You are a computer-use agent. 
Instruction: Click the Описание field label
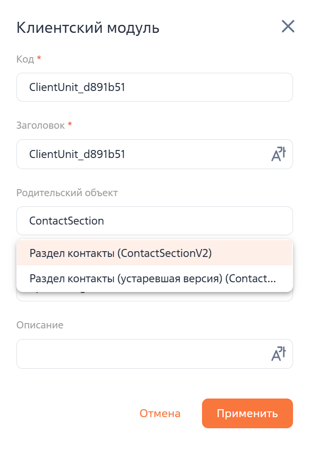click(40, 325)
